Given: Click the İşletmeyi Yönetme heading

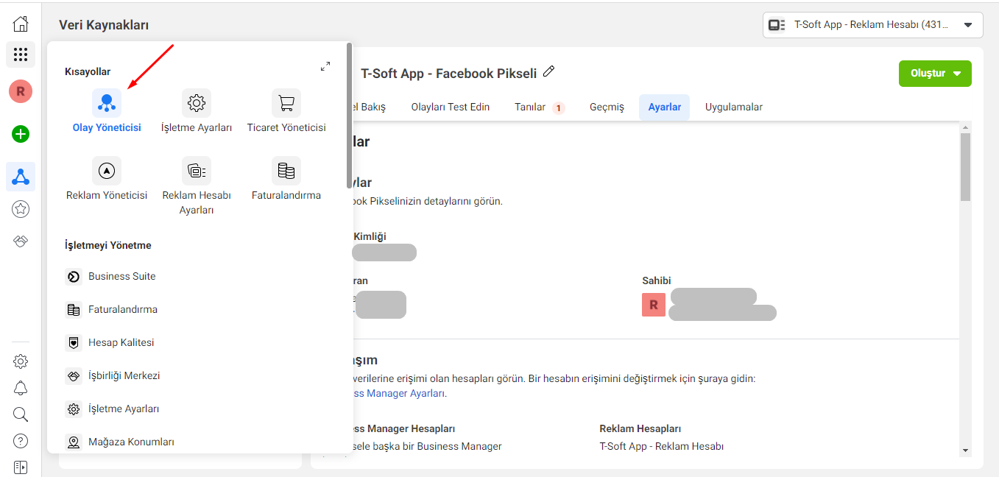Looking at the screenshot, I should click(108, 245).
